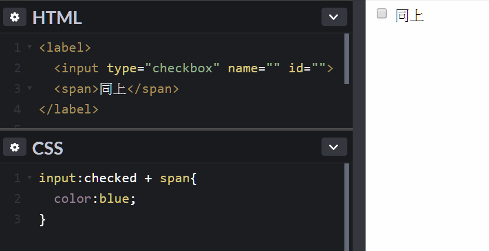Click the closing brace in CSS
This screenshot has width=489, height=251.
tap(42, 219)
